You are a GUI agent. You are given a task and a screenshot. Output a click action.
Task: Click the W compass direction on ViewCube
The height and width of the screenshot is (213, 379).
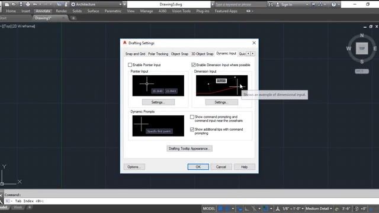click(349, 49)
